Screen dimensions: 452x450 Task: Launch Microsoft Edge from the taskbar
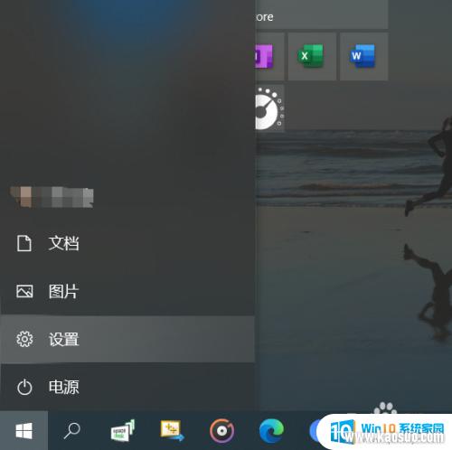pyautogui.click(x=271, y=431)
